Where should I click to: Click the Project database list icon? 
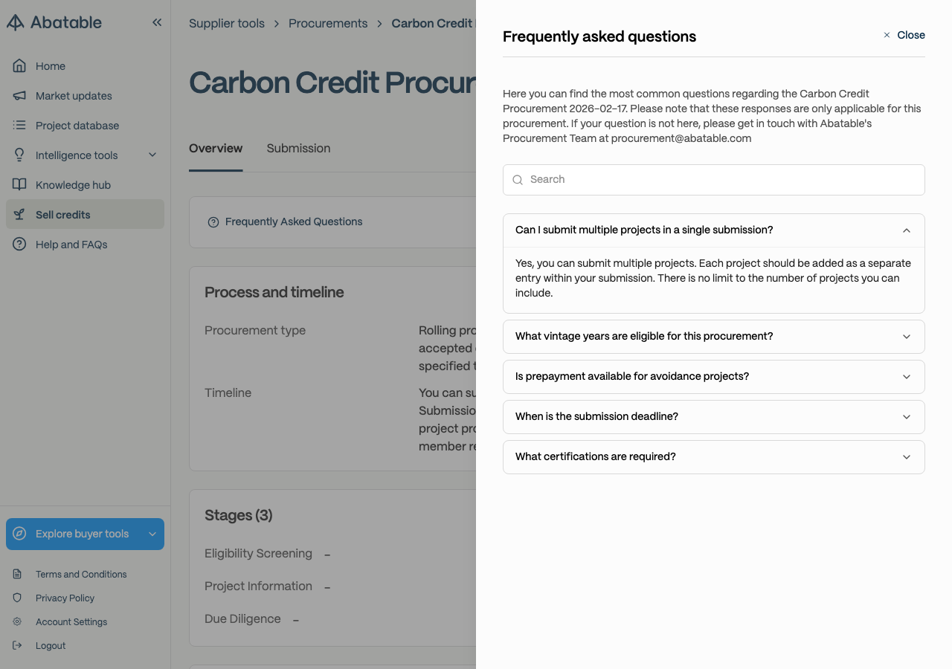19,126
